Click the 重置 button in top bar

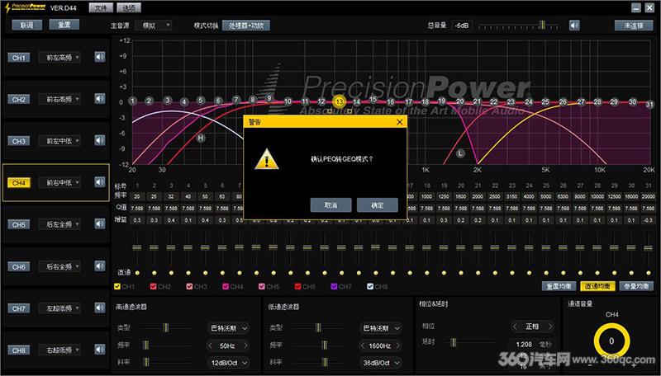tap(64, 25)
